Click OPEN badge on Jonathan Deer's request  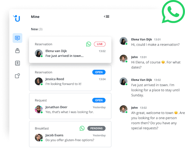pos(99,100)
